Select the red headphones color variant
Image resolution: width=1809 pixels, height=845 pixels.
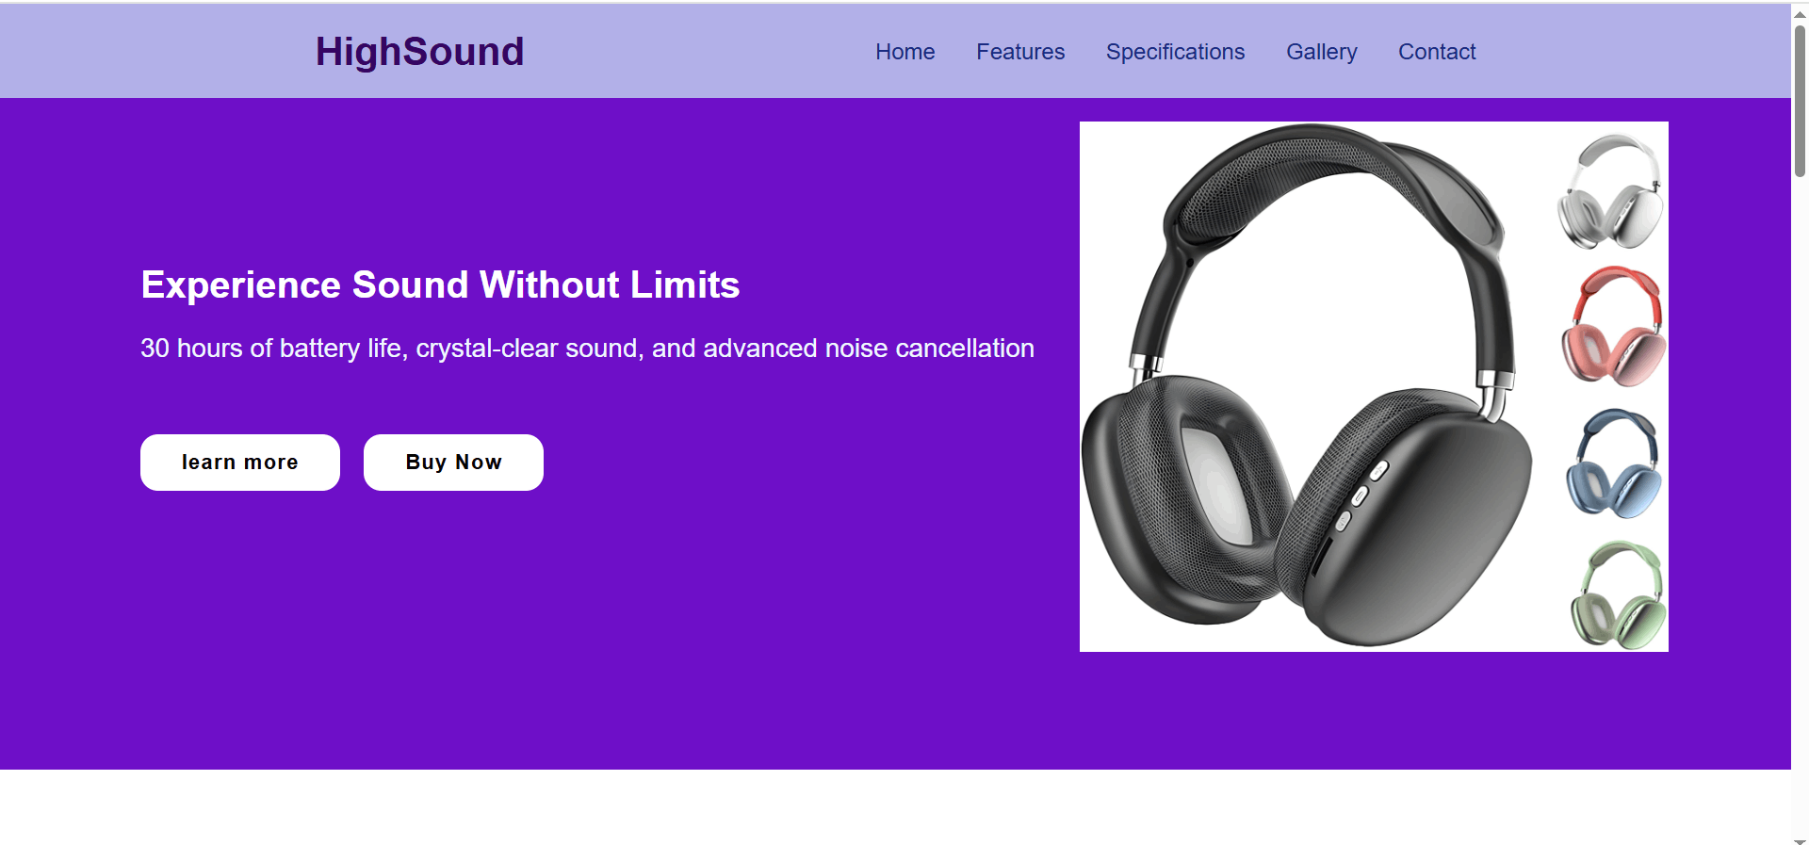pyautogui.click(x=1613, y=326)
